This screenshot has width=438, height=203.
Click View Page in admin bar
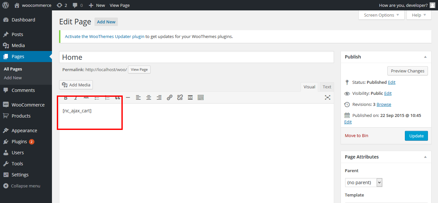(x=119, y=5)
